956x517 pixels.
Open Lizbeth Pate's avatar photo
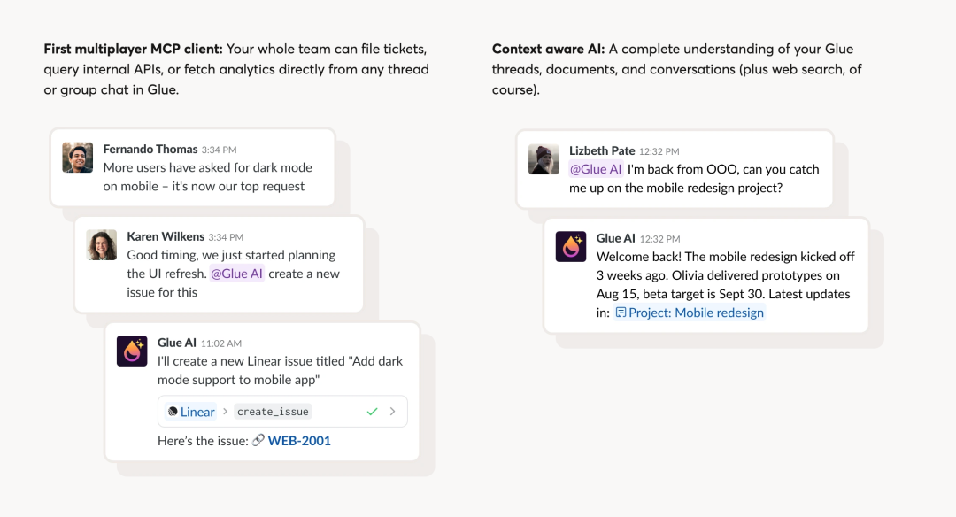pos(544,159)
